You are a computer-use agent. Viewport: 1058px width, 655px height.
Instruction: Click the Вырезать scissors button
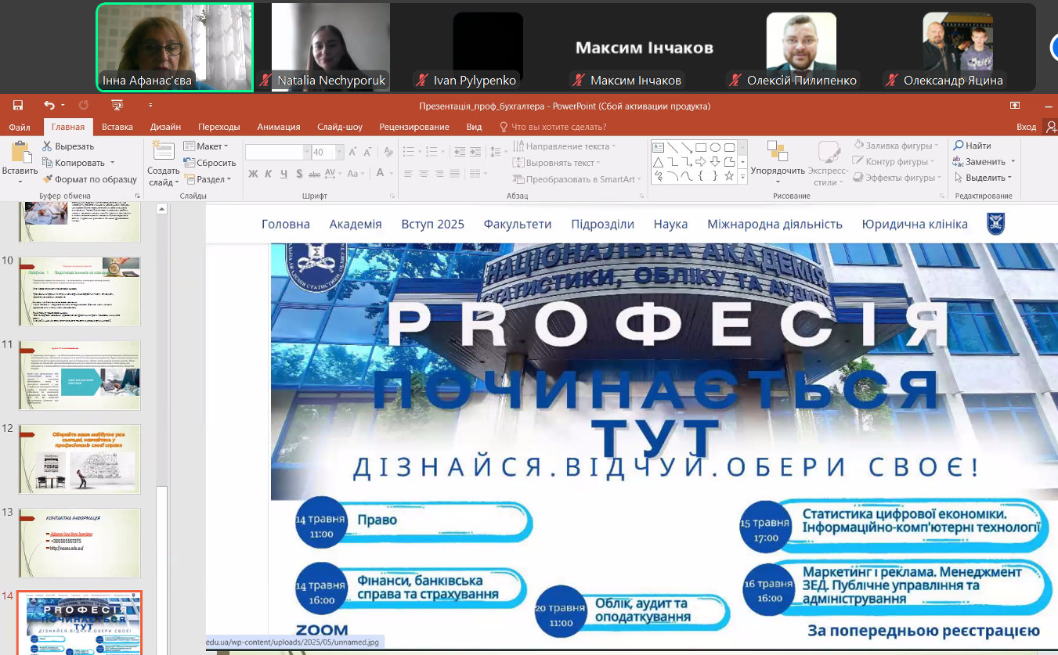[68, 146]
